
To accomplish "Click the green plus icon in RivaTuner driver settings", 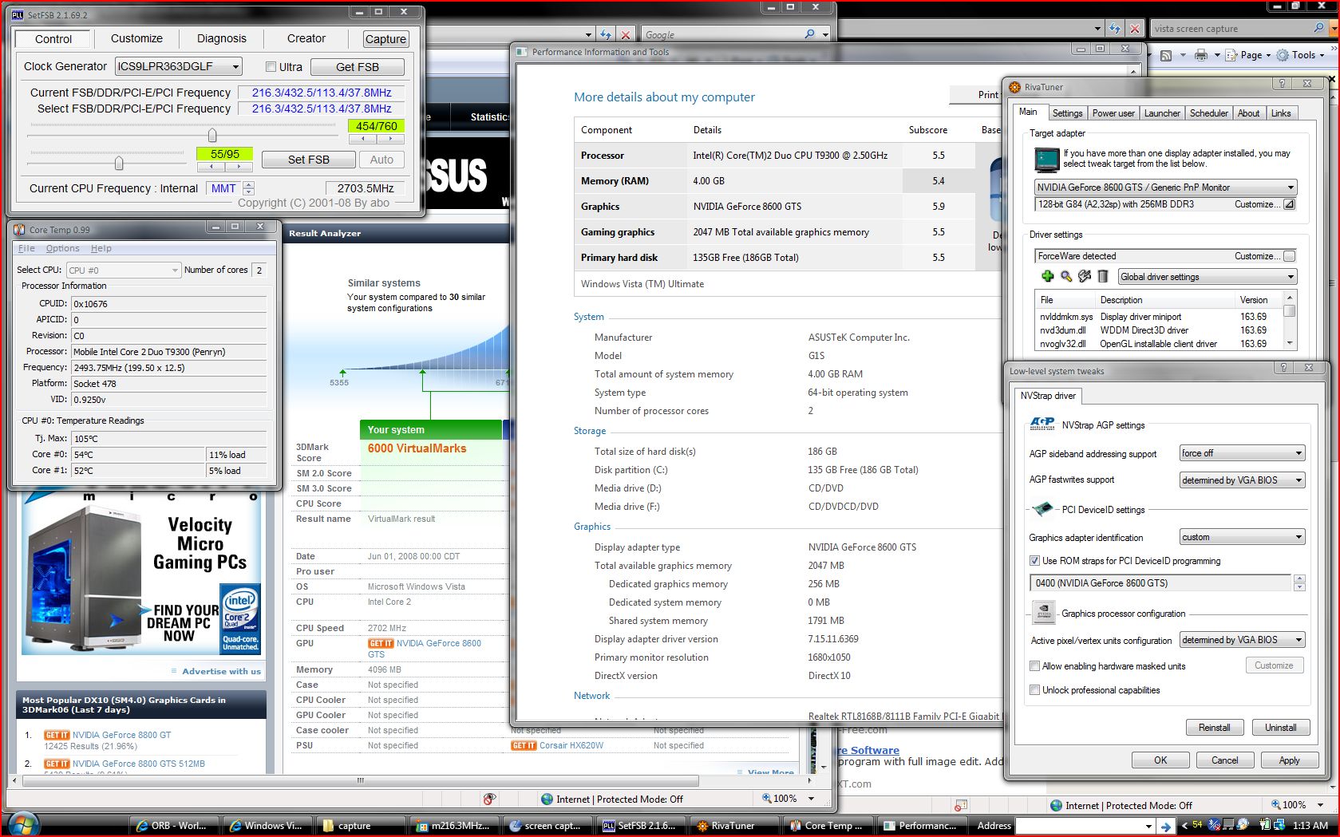I will point(1047,276).
